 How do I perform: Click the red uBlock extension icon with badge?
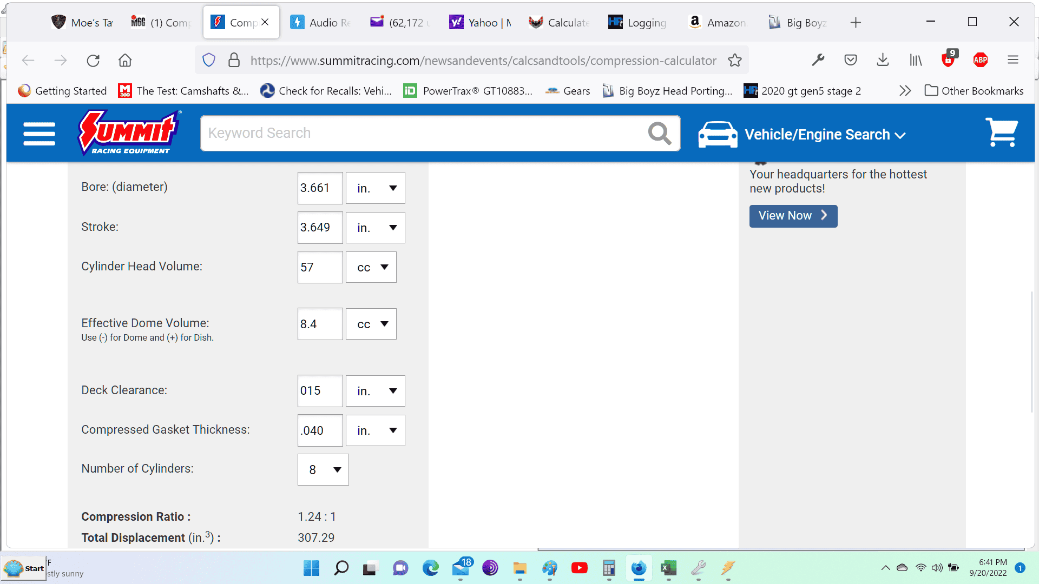click(949, 58)
